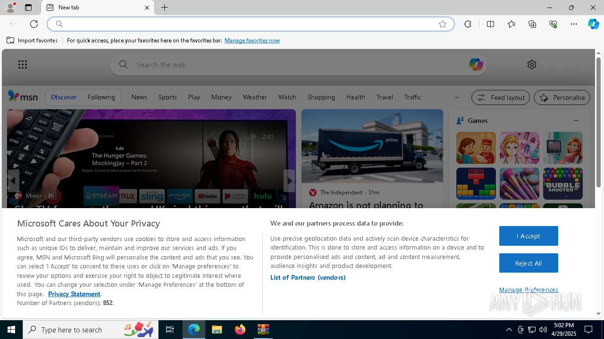Open File Explorer from taskbar
This screenshot has height=339, width=604.
point(217,330)
